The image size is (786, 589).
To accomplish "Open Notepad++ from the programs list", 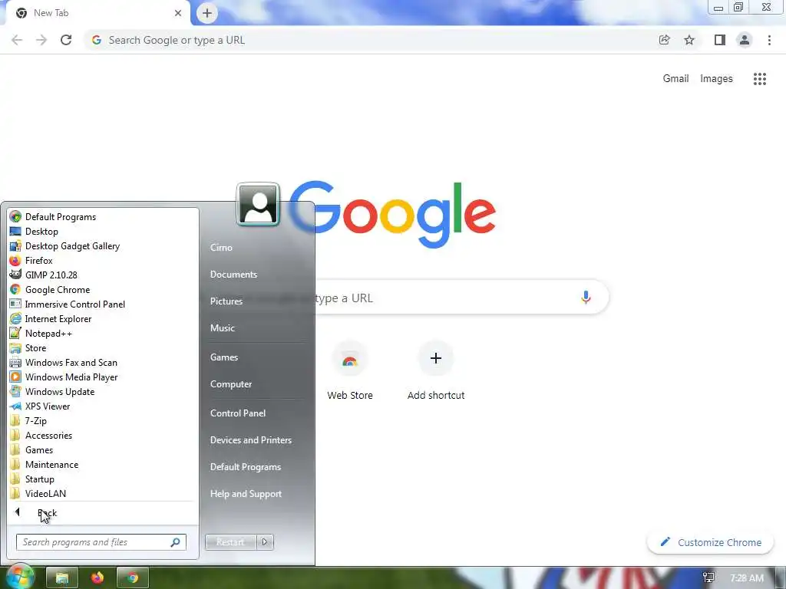I will tap(41, 333).
